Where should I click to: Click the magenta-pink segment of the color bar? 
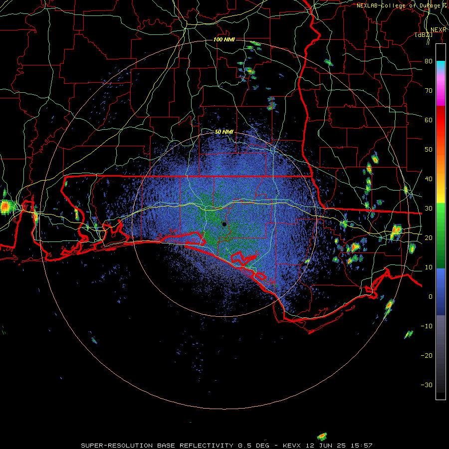(441, 89)
